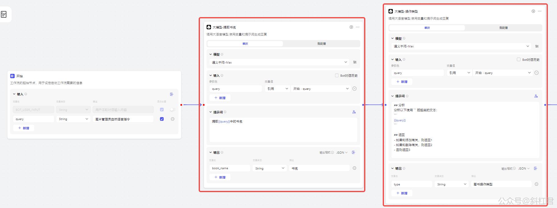Open 开始 - query dropdown in 操作类型 node
This screenshot has width=557, height=208.
(502, 73)
